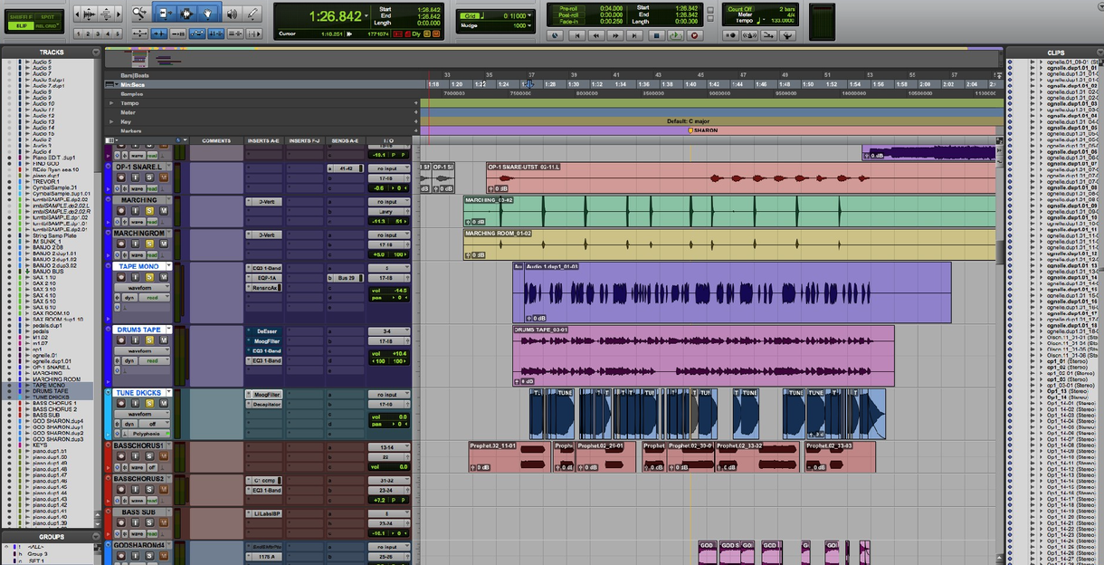This screenshot has width=1104, height=565.
Task: Record-enable the TAPE MONO track
Action: pos(120,277)
